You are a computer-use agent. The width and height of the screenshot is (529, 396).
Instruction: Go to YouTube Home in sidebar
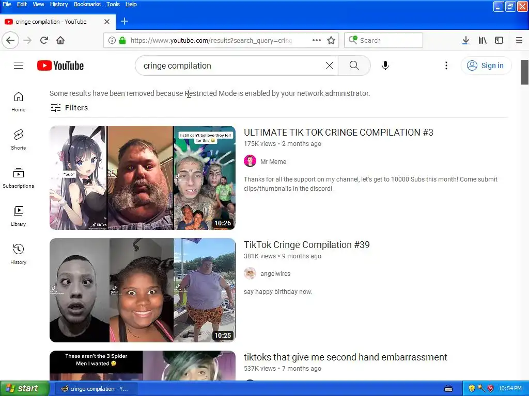coord(18,102)
